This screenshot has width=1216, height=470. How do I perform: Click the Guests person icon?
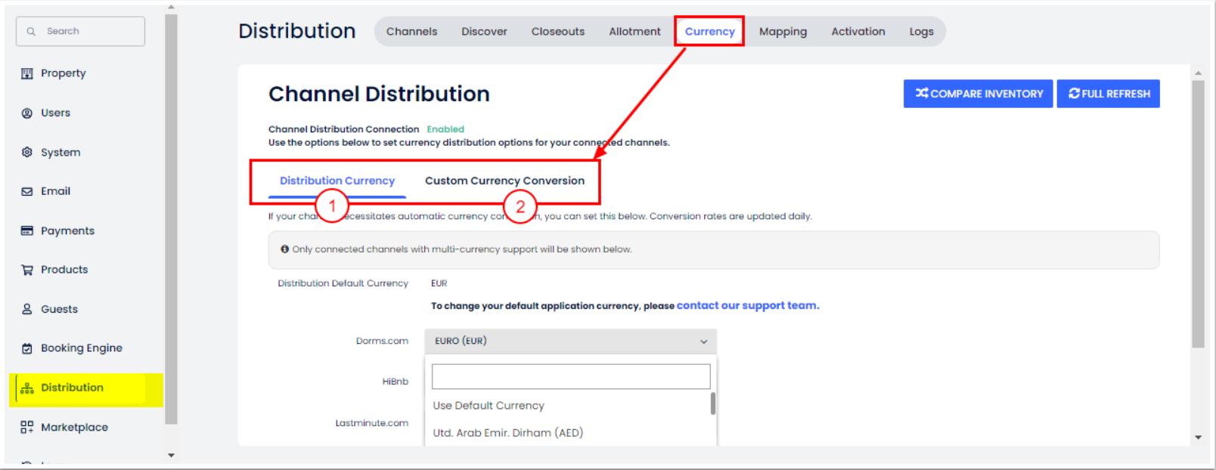point(27,309)
